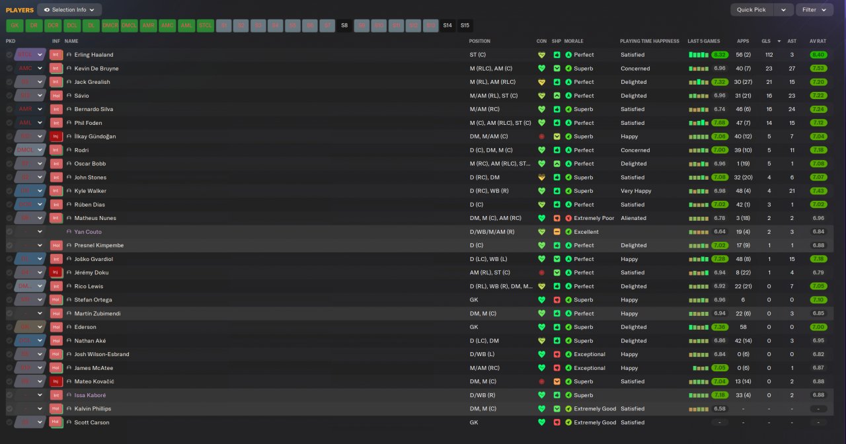Toggle the picked checkmark for Joško Gvardiol
The width and height of the screenshot is (846, 444).
(x=9, y=259)
